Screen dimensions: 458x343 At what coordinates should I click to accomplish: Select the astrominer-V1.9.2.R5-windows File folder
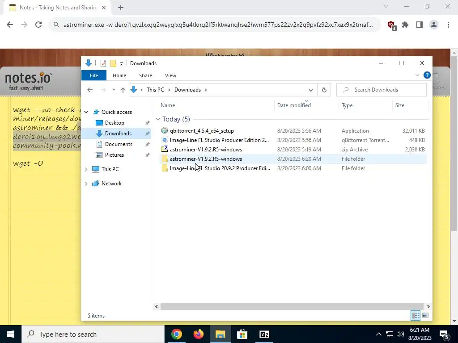point(293,159)
